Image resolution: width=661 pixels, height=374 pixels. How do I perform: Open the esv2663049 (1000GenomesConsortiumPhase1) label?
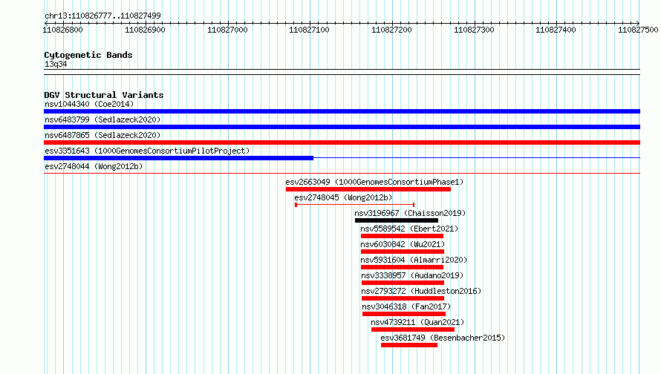tap(374, 182)
